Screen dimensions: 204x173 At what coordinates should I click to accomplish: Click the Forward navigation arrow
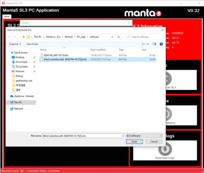(15, 37)
